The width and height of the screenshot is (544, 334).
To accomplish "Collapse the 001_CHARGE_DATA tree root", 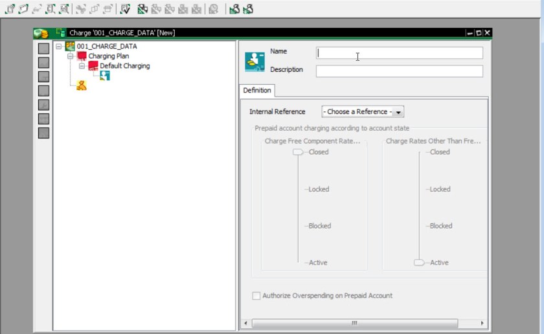I will (59, 47).
